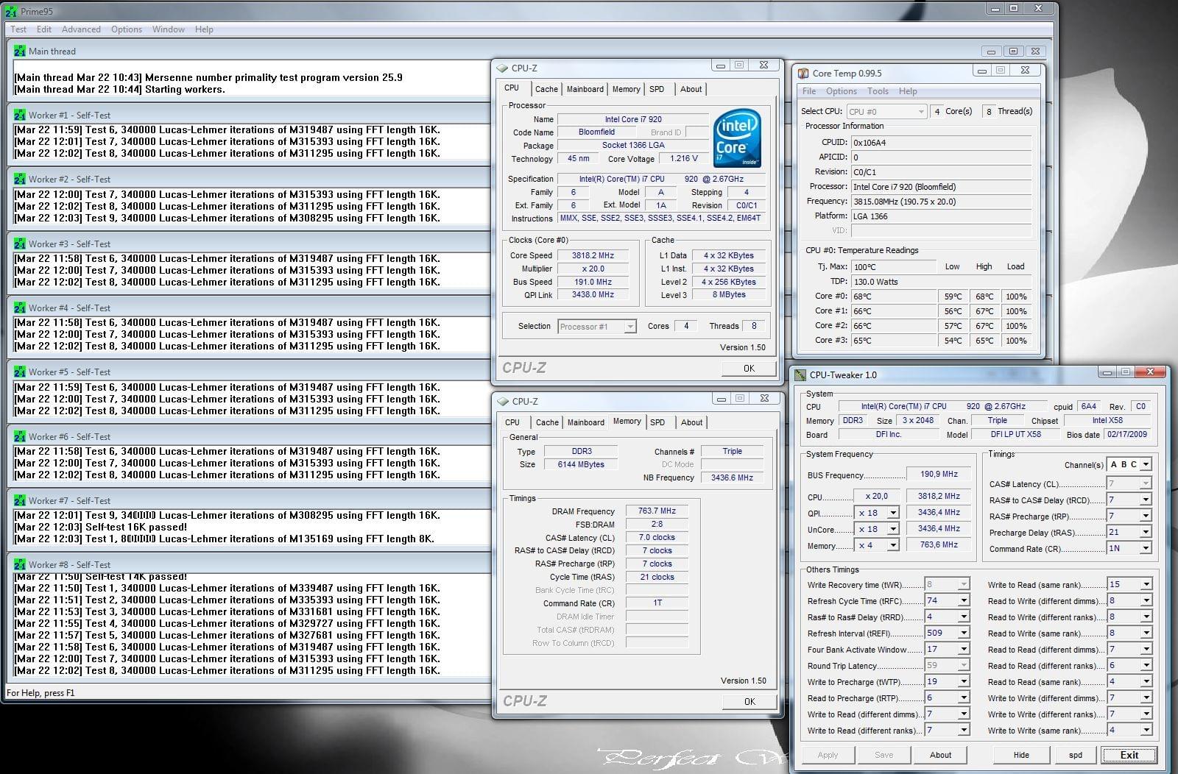Expand Processor #1 selection dropdown in CPU-Z
Image resolution: width=1178 pixels, height=774 pixels.
coord(630,327)
